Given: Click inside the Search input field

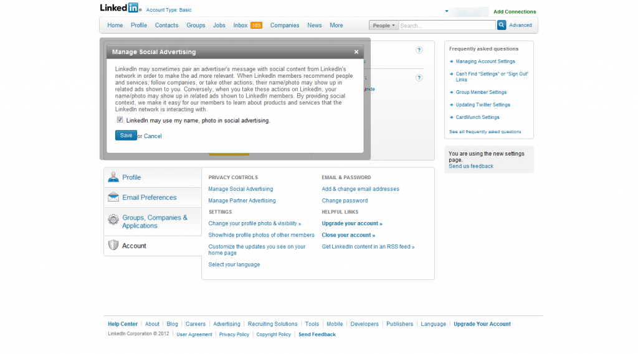Looking at the screenshot, I should coord(447,26).
